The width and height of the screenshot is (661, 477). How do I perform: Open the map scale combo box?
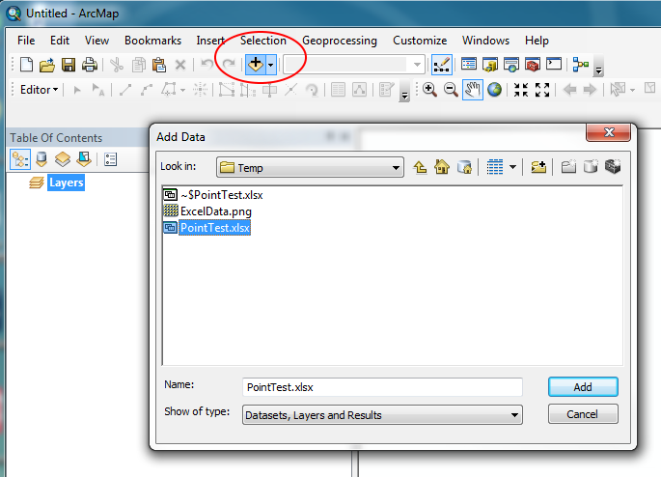click(x=353, y=65)
